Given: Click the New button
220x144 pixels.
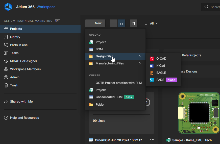Looking at the screenshot, I should pos(95,23).
